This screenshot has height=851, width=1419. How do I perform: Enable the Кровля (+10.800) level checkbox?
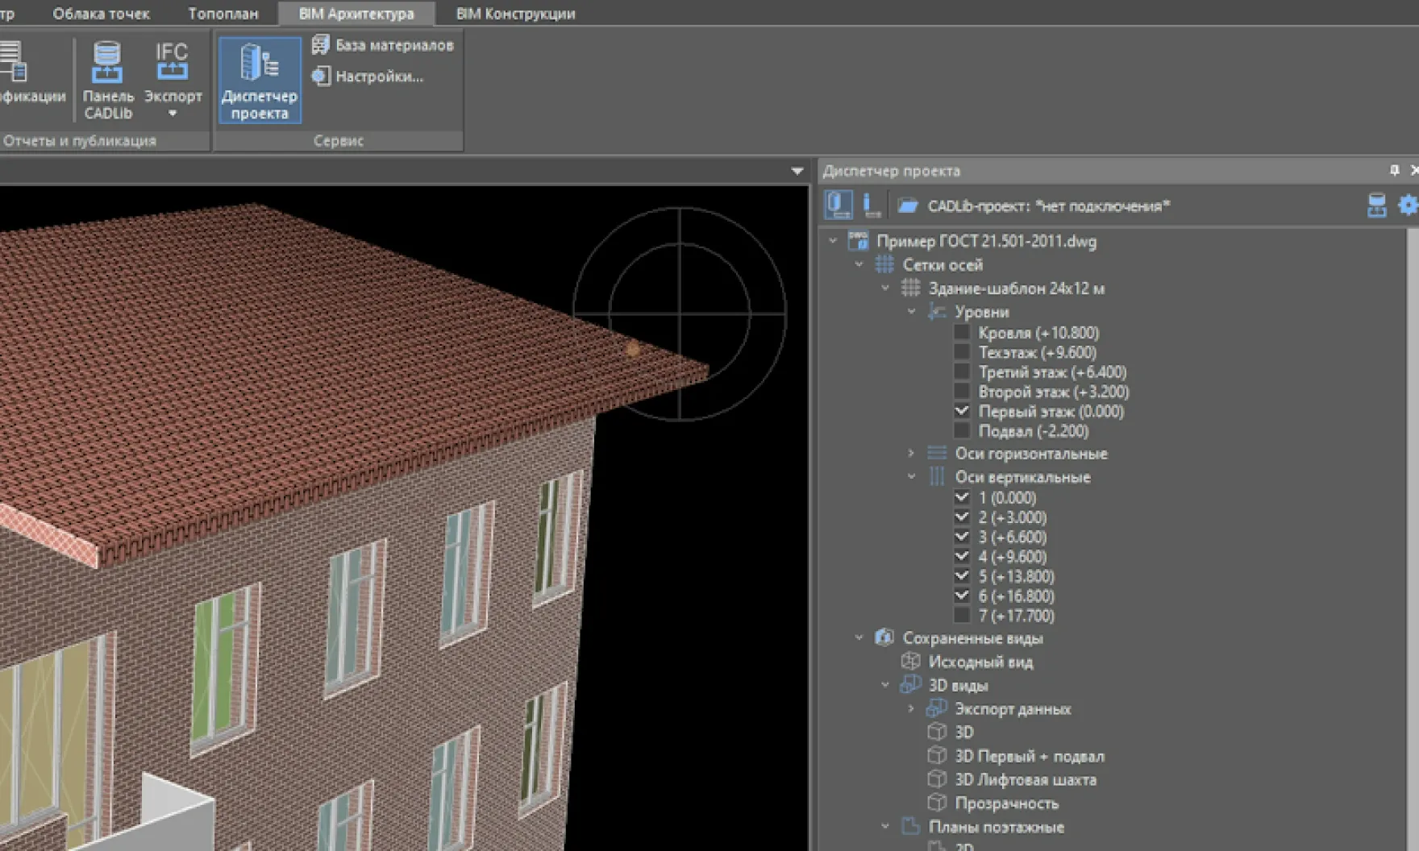click(962, 333)
